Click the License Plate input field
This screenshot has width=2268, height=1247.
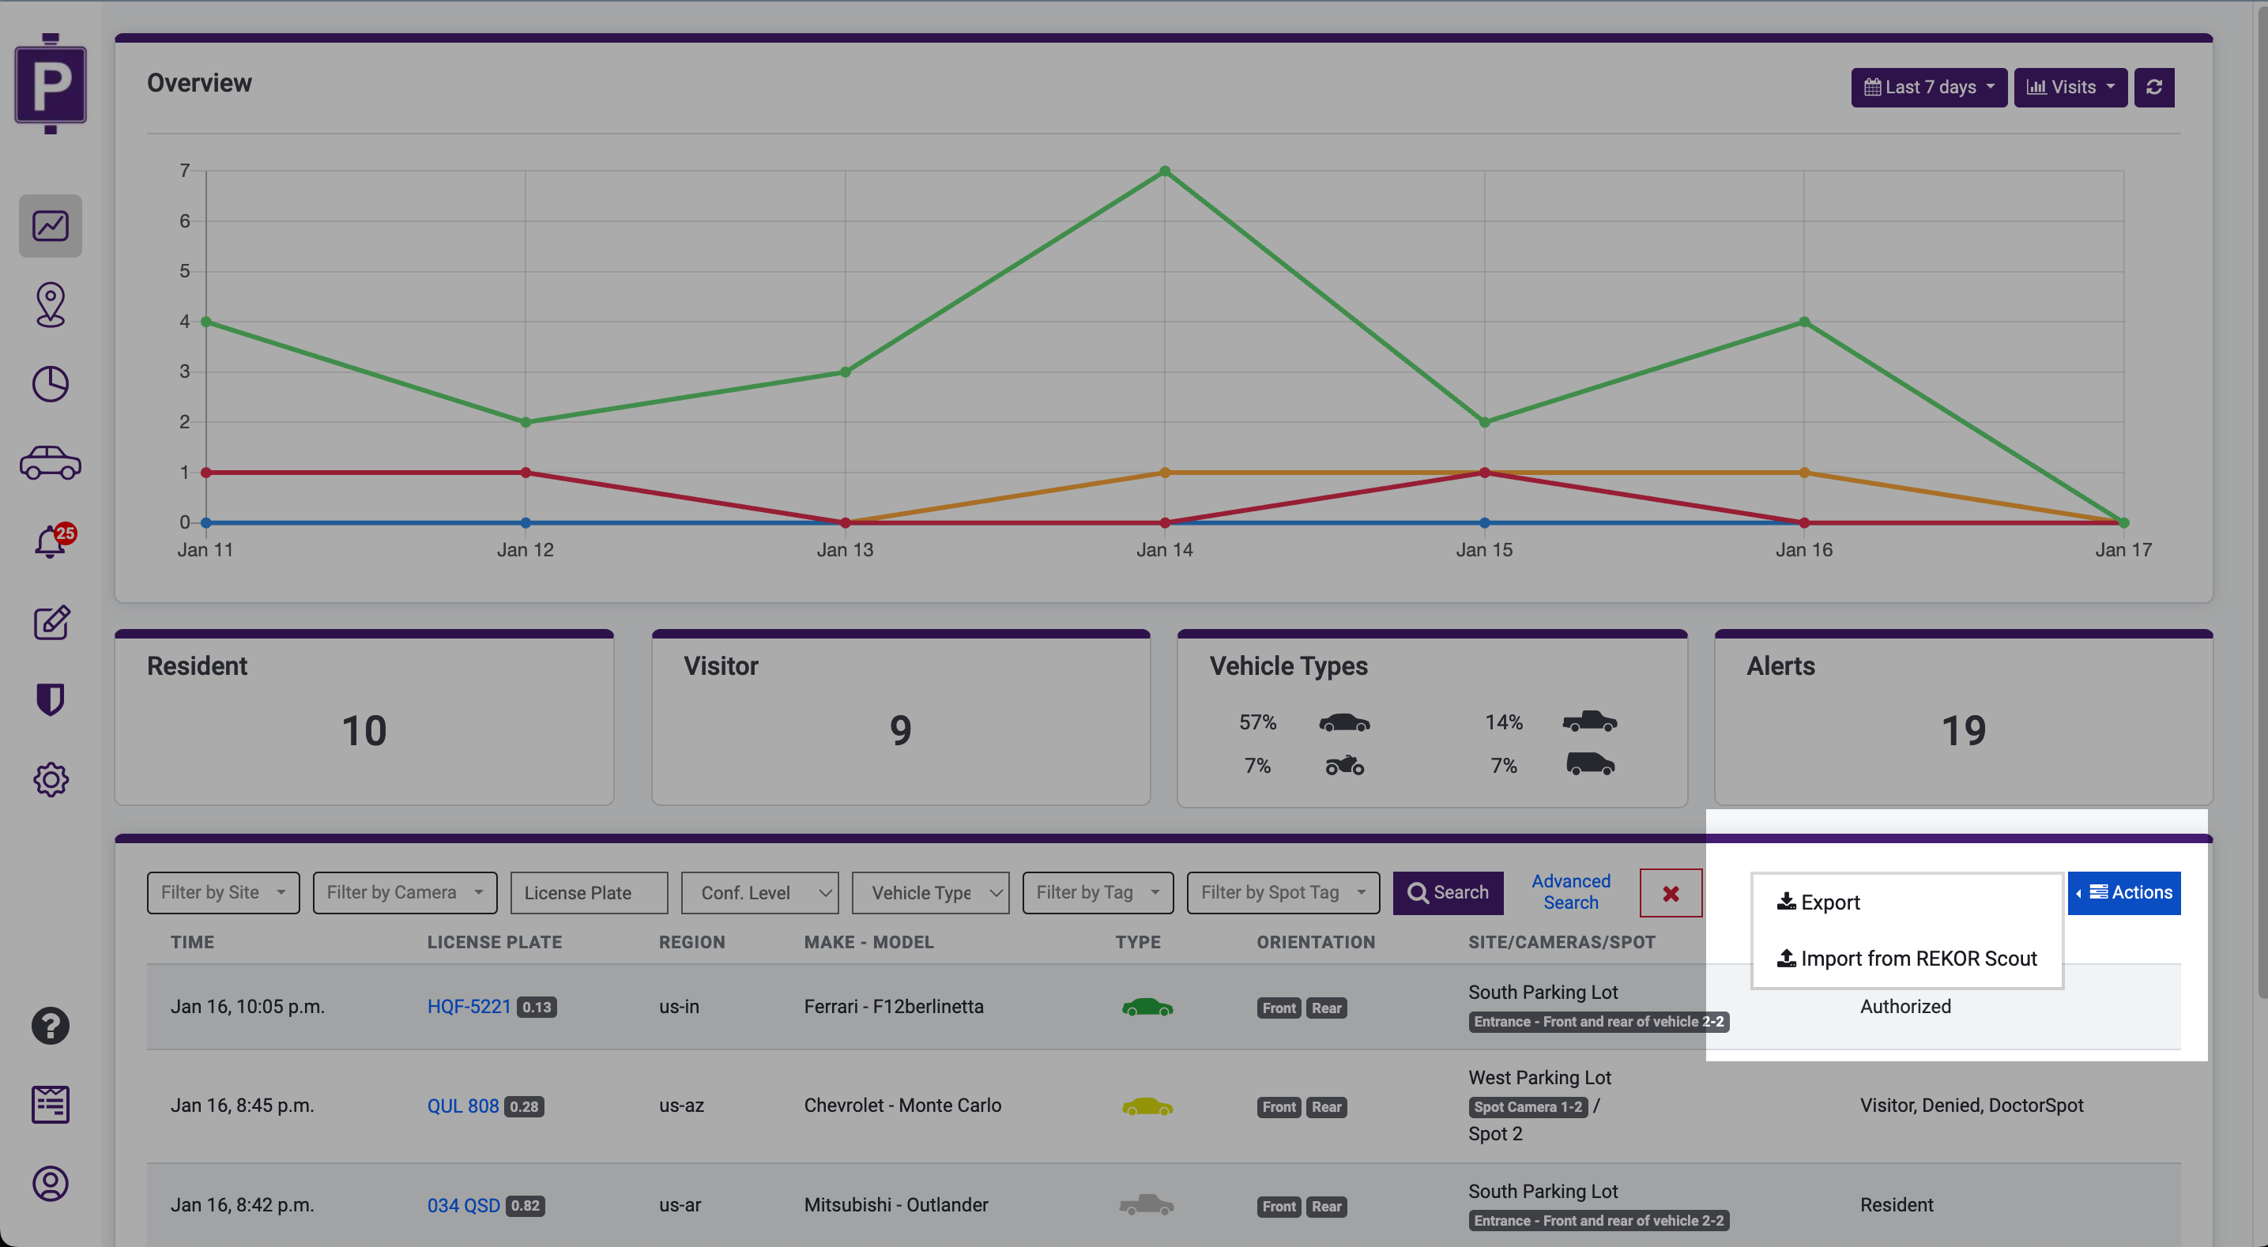tap(588, 892)
